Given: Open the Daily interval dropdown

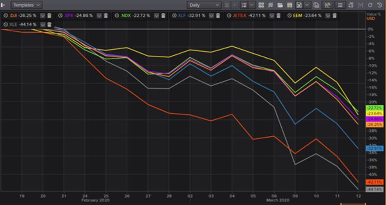Looking at the screenshot, I should (204, 5).
